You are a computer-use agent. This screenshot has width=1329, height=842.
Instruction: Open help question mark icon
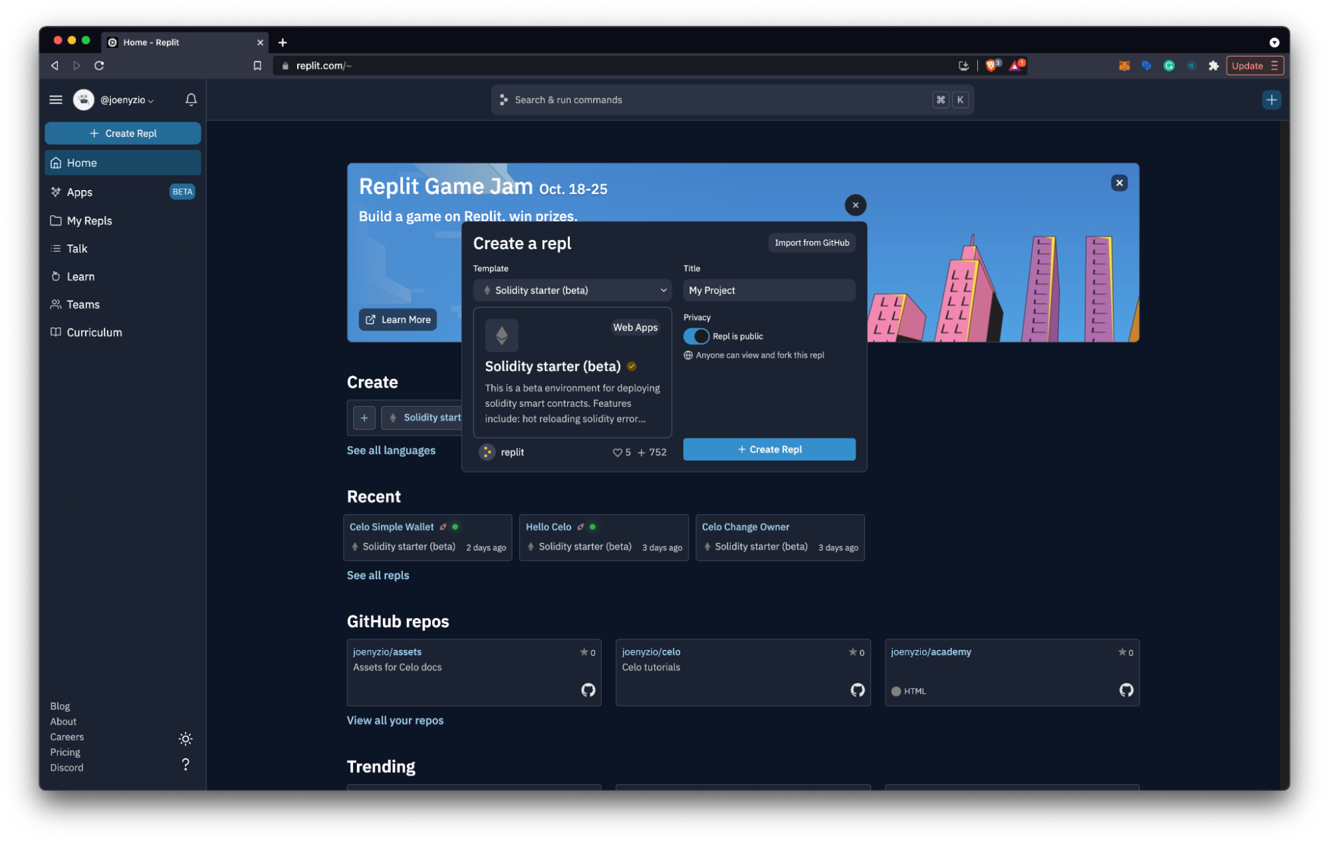185,764
